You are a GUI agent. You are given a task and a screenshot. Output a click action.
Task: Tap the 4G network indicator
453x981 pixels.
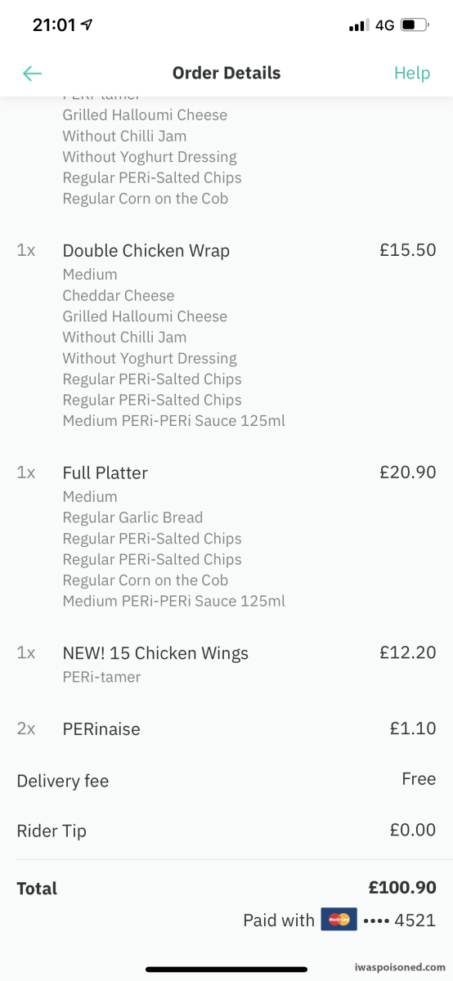click(384, 25)
